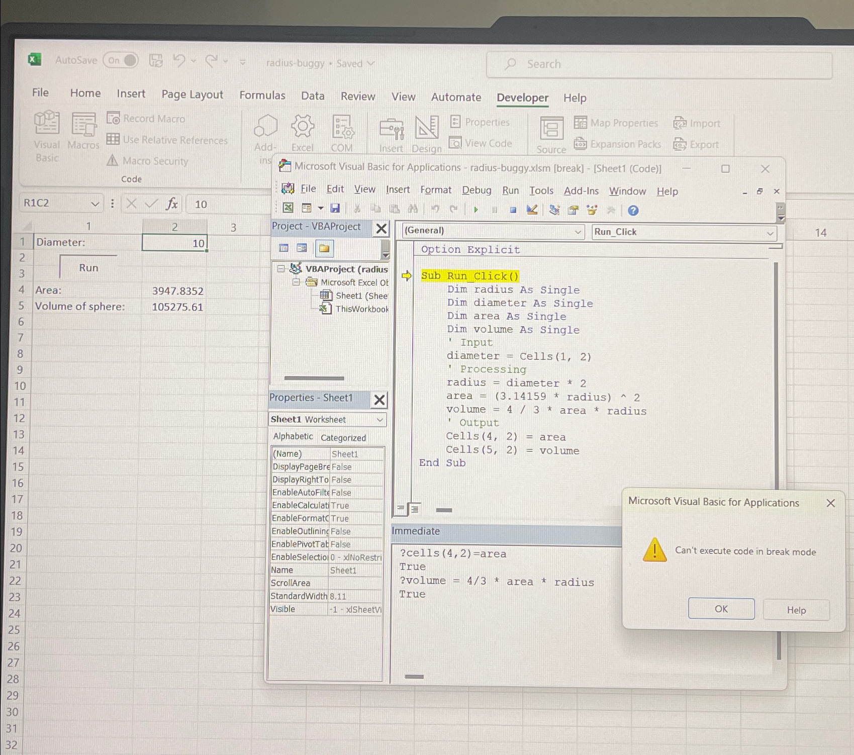The width and height of the screenshot is (854, 755).
Task: Switch to Automate tab in Excel ribbon
Action: point(456,97)
